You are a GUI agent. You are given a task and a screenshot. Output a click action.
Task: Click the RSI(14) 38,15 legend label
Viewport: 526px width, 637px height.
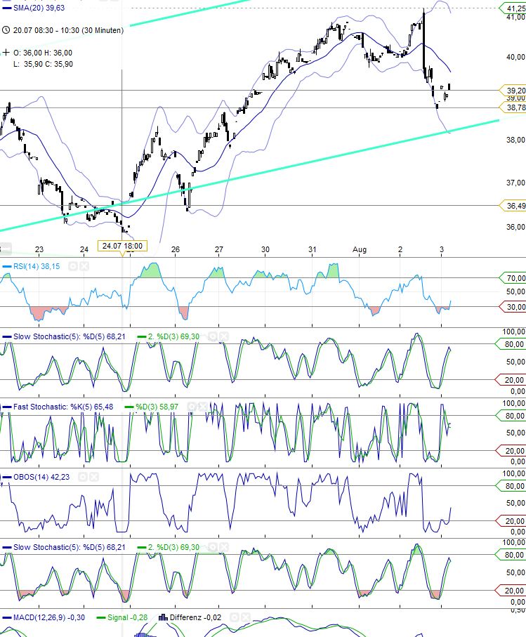[x=36, y=266]
